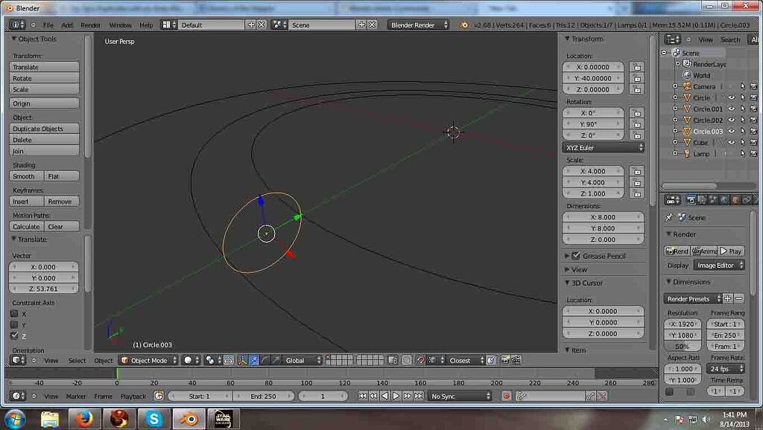The image size is (763, 430).
Task: Click the OpenGL render image camera icon
Action: point(505,360)
